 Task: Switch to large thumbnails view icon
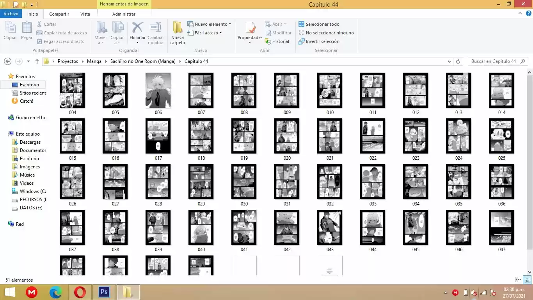point(527,280)
